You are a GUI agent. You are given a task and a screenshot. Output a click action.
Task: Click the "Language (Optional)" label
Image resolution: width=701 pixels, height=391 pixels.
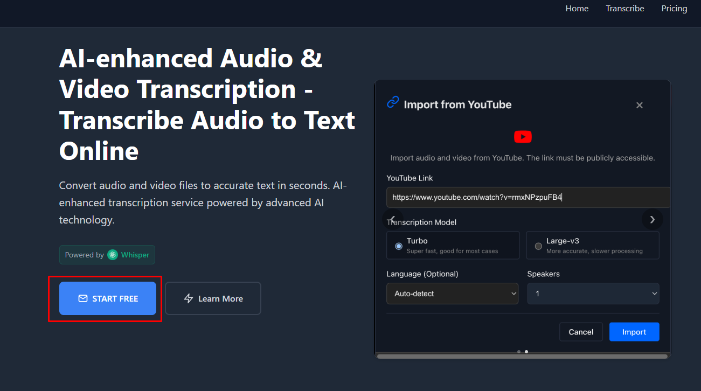click(422, 274)
